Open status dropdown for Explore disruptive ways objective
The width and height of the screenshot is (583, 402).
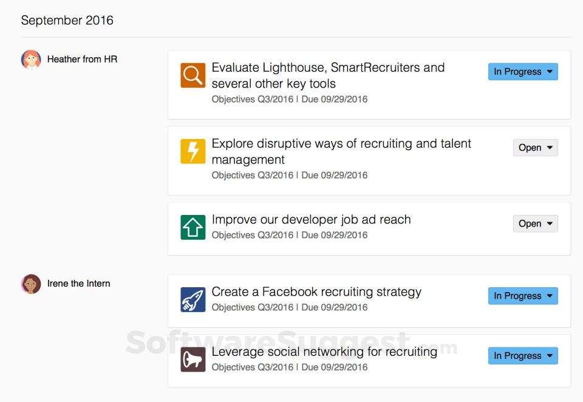[535, 148]
